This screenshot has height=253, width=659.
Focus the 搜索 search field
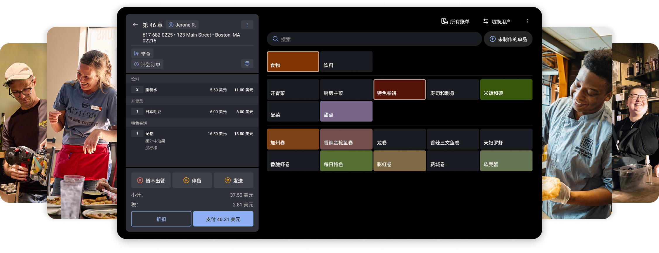[x=374, y=39]
